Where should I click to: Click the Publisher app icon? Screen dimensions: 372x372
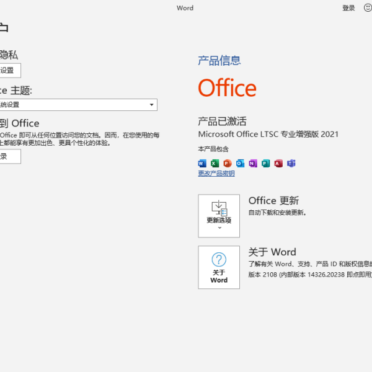[266, 164]
